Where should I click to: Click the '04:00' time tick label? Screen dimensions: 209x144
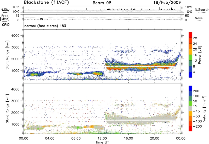click(x=50, y=139)
